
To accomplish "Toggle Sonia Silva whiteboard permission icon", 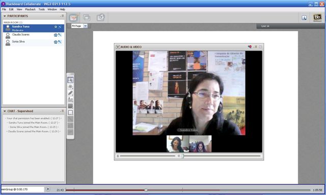I will (60, 42).
